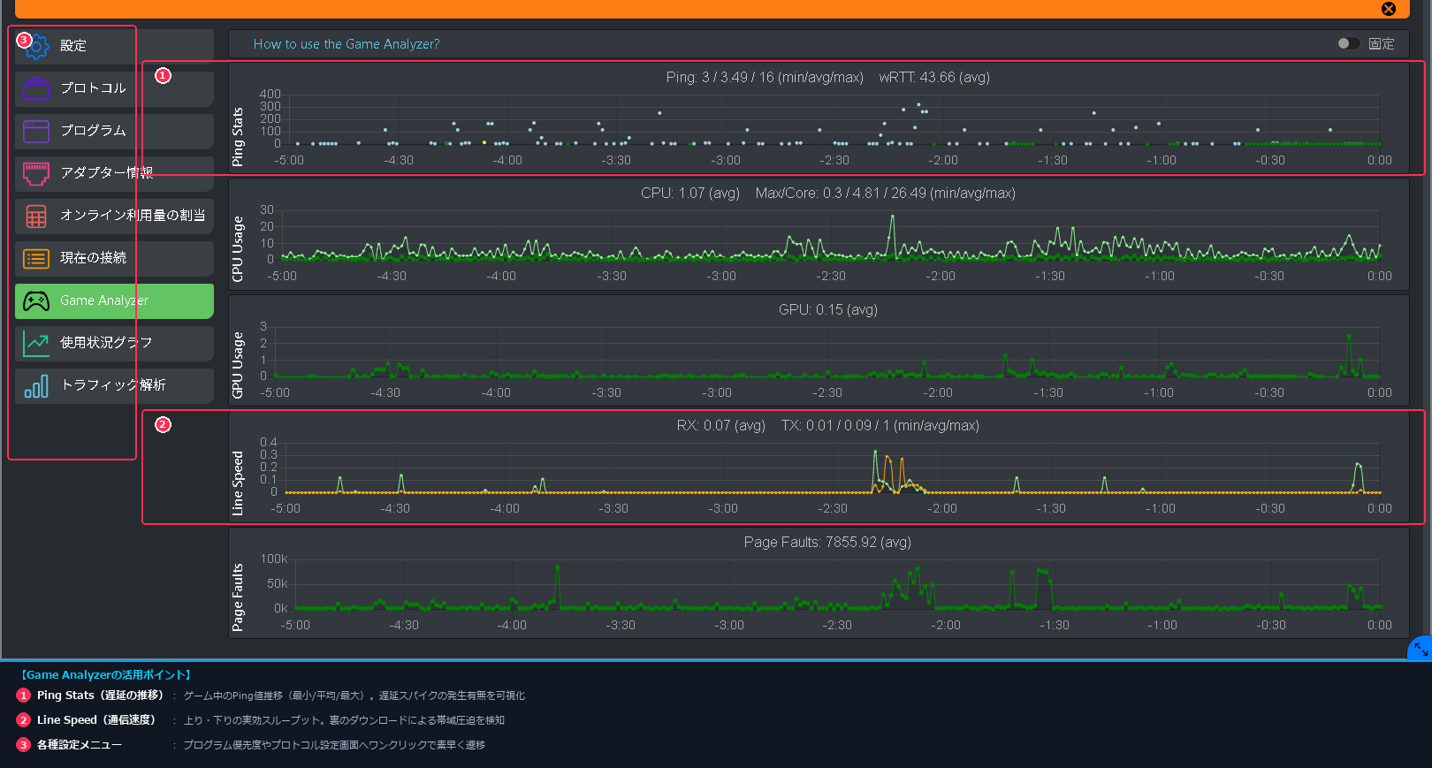This screenshot has height=768, width=1432.
Task: Click the 'CPU: 1.07 (avg)' value
Action: point(690,194)
